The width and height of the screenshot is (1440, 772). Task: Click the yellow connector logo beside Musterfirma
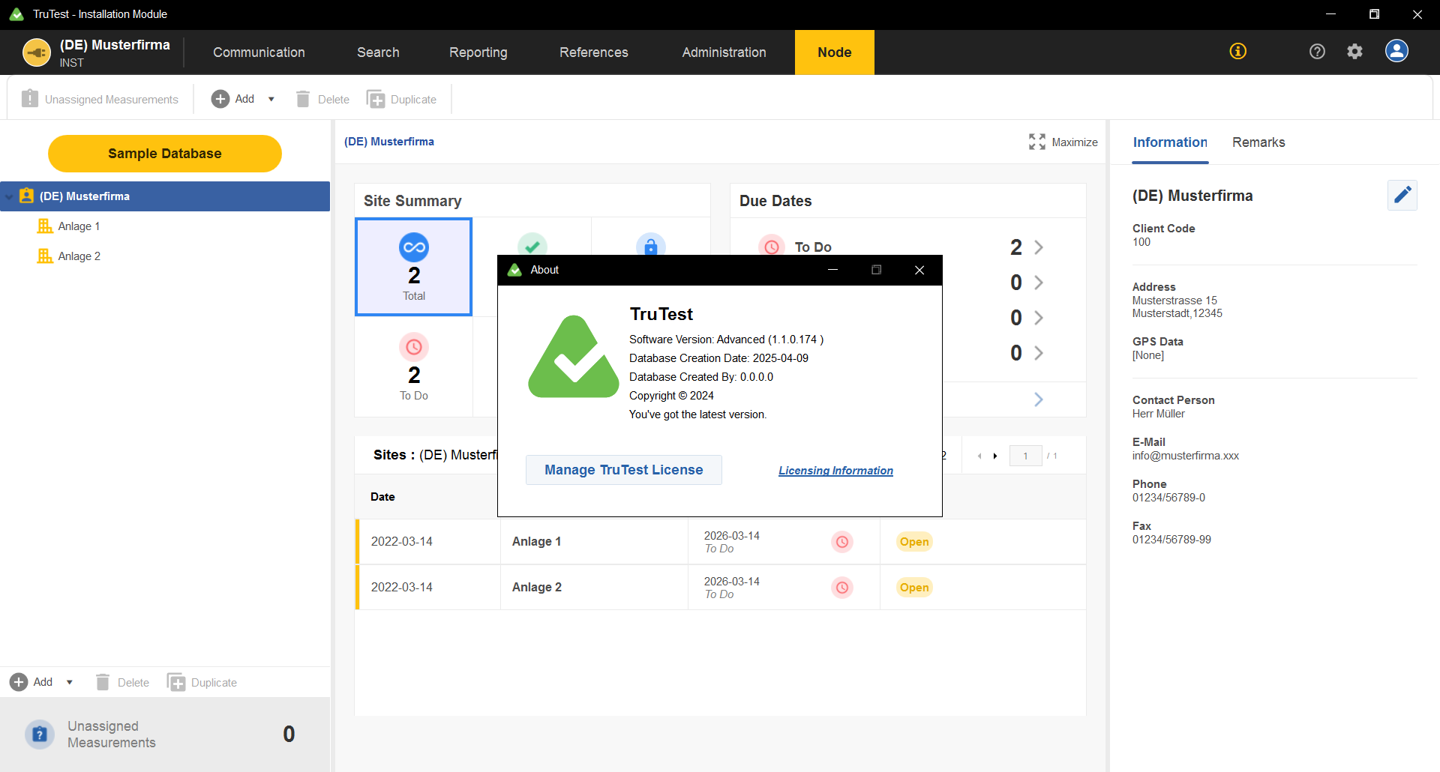coord(37,52)
